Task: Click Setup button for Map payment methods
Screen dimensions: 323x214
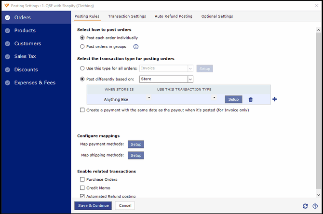Action: pyautogui.click(x=136, y=144)
